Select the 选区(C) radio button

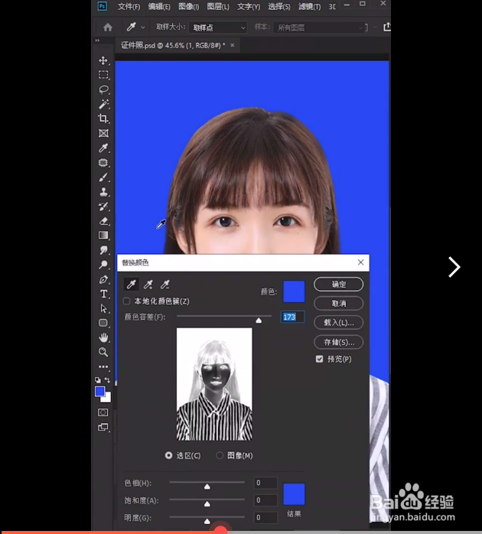pos(168,455)
